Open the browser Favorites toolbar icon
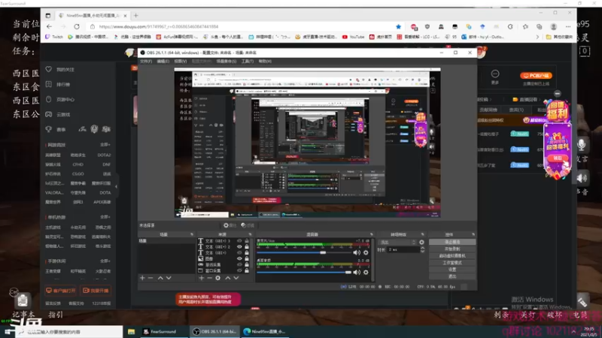 525,26
